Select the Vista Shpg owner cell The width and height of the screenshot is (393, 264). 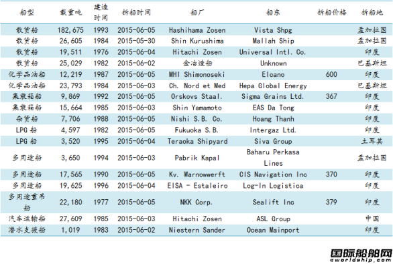(273, 30)
